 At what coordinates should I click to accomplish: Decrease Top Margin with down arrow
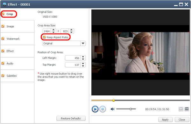coord(83,66)
